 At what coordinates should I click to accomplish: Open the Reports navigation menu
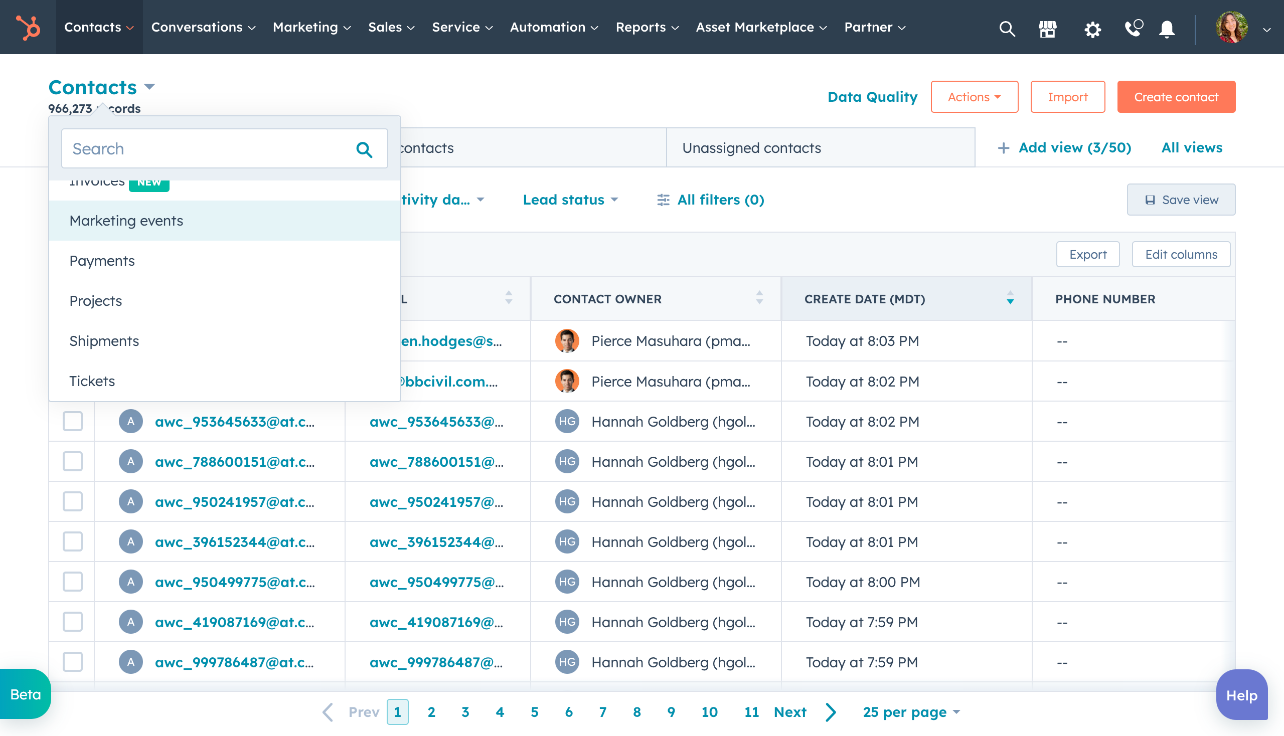647,27
